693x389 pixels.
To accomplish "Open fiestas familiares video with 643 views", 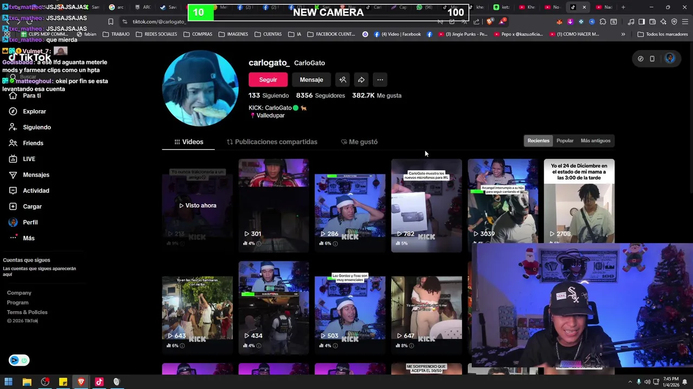I will (x=197, y=307).
